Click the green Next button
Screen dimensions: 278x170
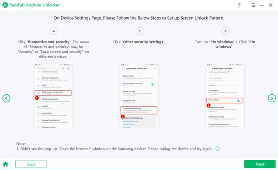[x=260, y=164]
